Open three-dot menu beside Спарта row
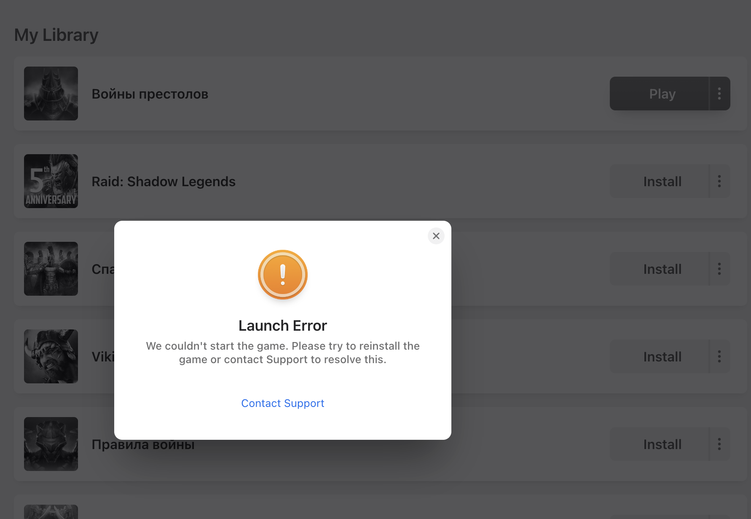Screen dimensions: 751x519 pyautogui.click(x=719, y=269)
